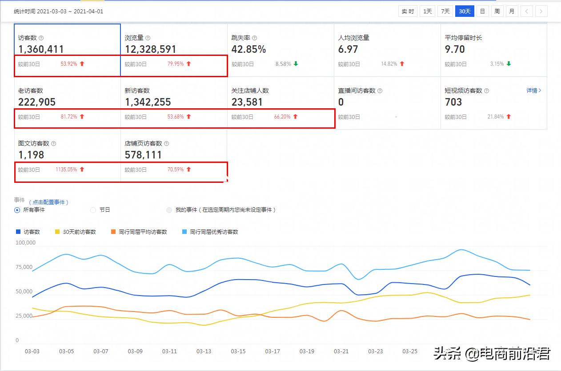The height and width of the screenshot is (371, 561).
Task: Click the 月 period button
Action: [512, 12]
